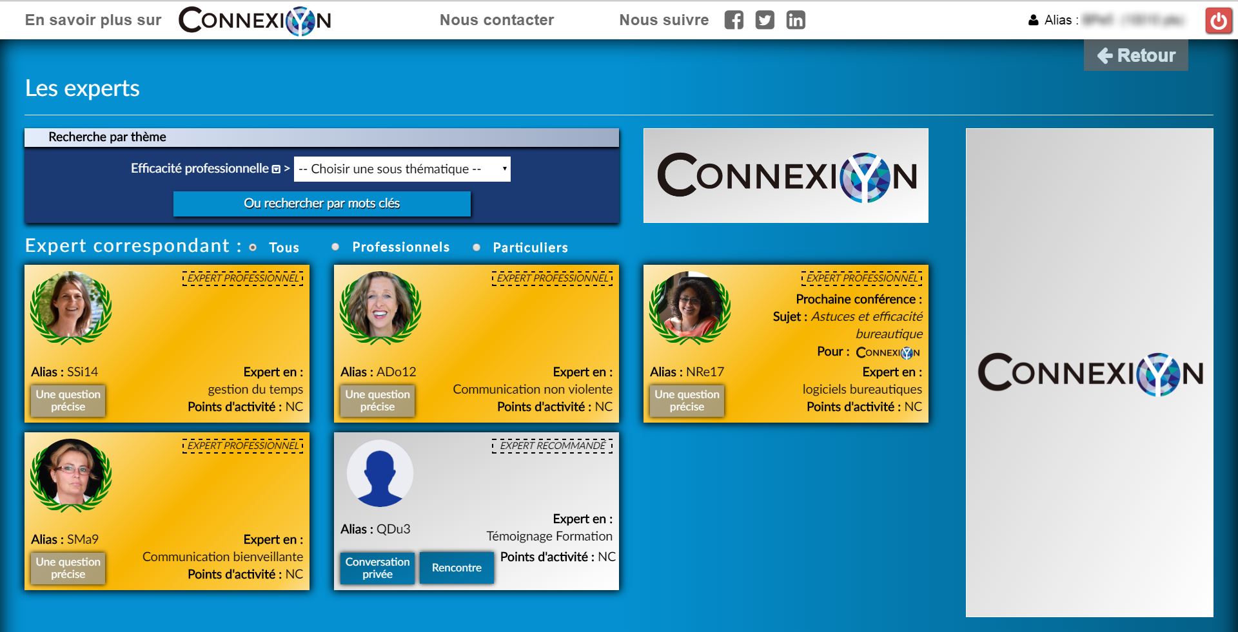Click the 'Communication non violente' expertise text
Image resolution: width=1238 pixels, height=632 pixels.
(533, 389)
